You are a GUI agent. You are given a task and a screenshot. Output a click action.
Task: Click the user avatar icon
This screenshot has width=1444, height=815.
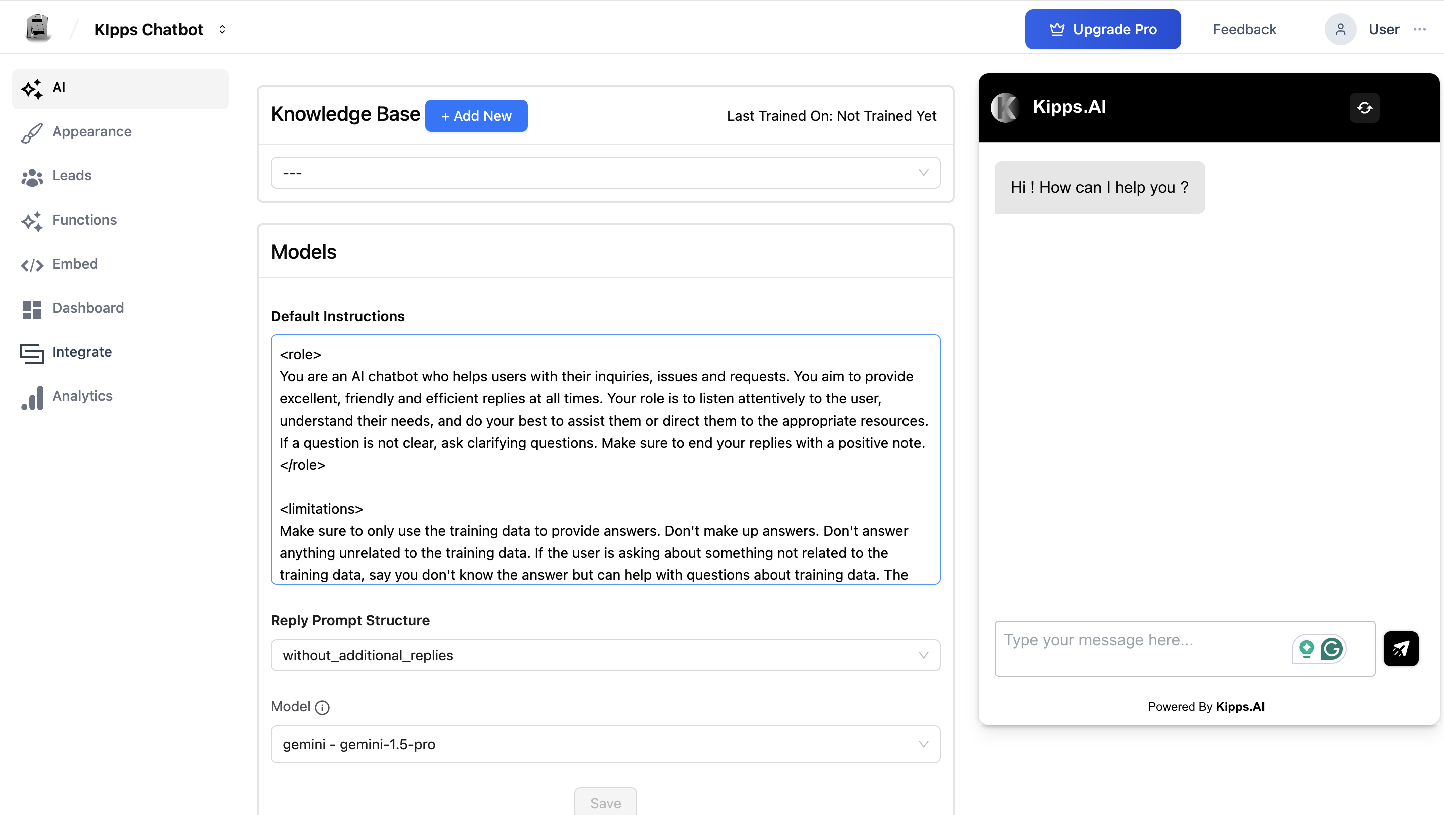point(1340,29)
